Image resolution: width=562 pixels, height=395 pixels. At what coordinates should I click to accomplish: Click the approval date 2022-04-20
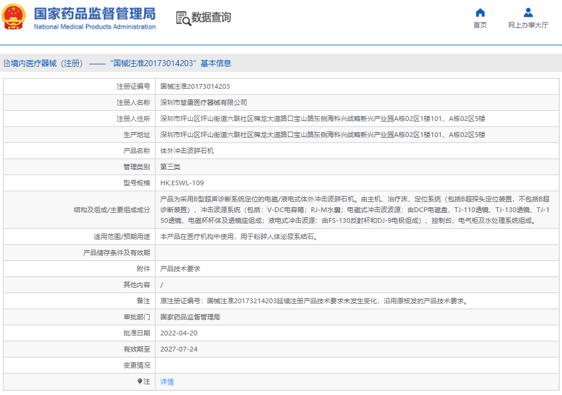[x=179, y=333]
